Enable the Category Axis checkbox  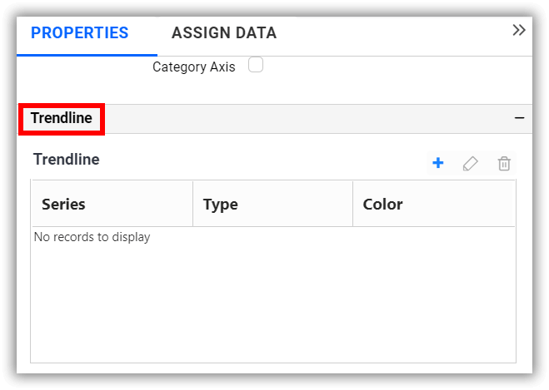click(256, 65)
